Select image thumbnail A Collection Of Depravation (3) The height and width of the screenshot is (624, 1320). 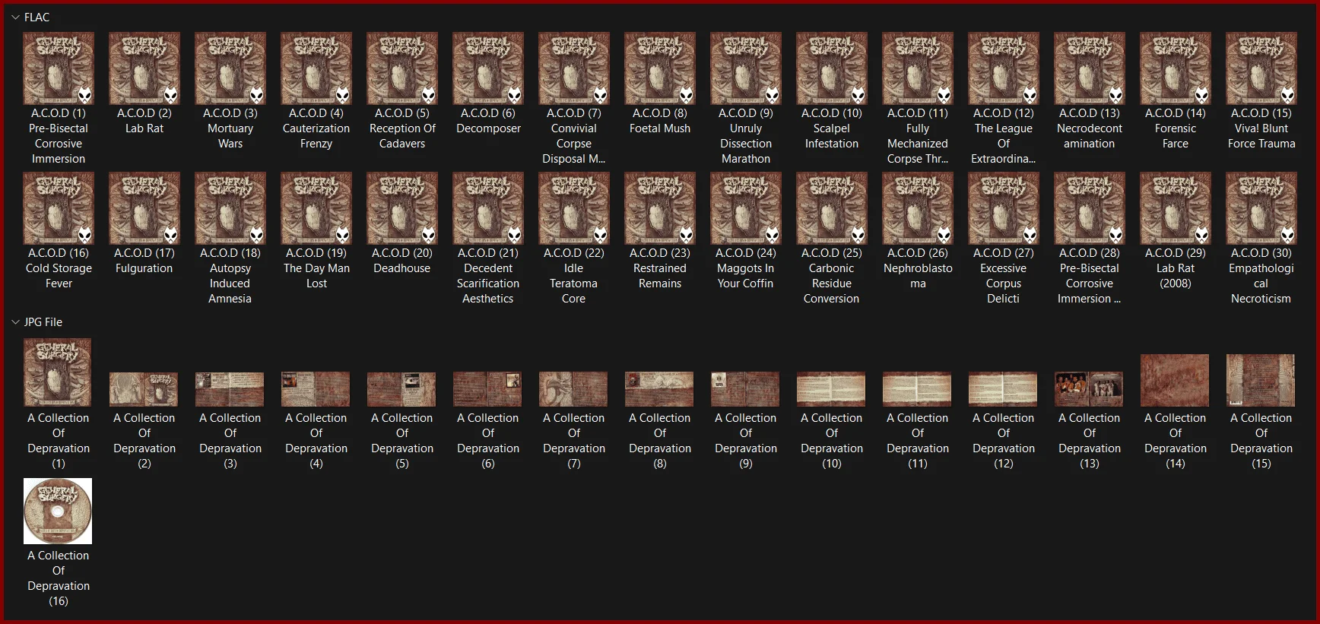230,389
